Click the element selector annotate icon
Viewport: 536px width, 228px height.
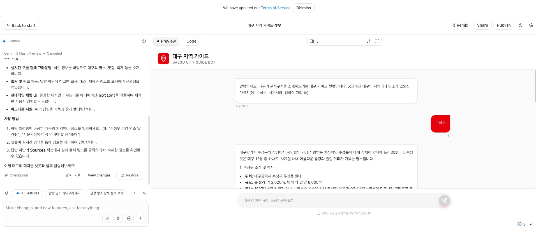click(x=107, y=218)
